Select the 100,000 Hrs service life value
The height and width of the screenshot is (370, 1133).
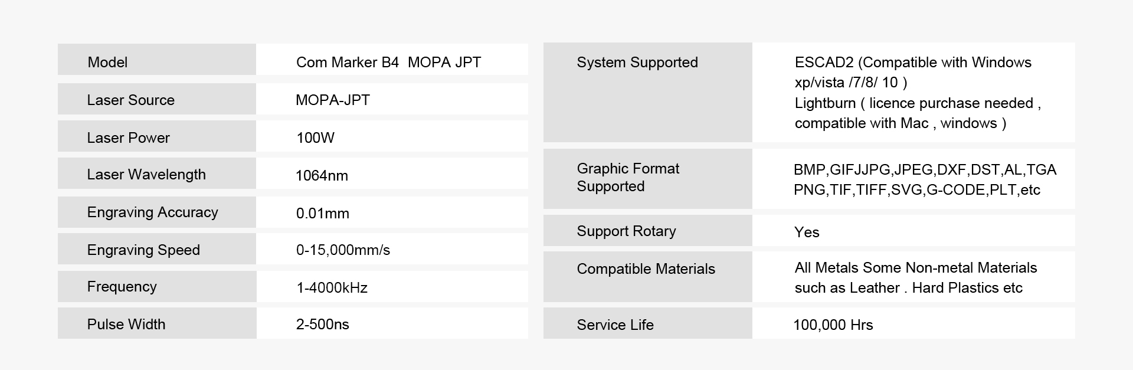point(833,325)
